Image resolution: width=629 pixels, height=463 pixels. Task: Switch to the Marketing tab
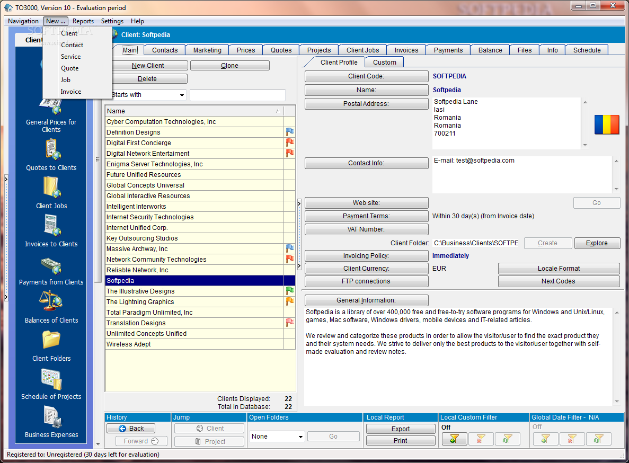pyautogui.click(x=207, y=50)
